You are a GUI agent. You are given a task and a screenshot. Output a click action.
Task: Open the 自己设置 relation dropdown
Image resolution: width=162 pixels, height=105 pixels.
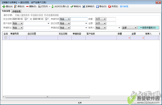[x=65, y=23]
